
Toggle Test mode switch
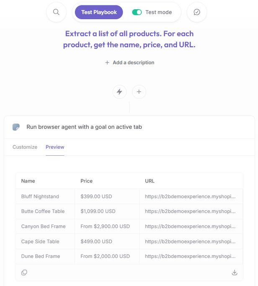click(x=137, y=12)
